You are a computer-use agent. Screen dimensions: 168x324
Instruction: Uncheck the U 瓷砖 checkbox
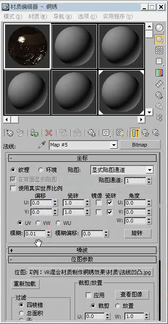tap(110, 203)
